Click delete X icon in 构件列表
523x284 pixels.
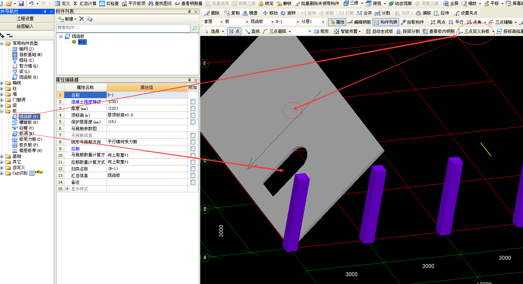click(82, 19)
